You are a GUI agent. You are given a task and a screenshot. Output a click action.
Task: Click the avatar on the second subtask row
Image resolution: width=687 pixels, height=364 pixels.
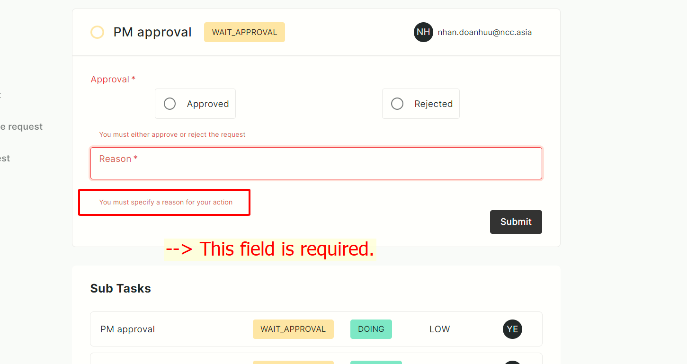(x=512, y=362)
